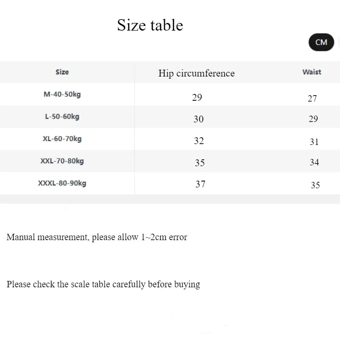Image resolution: width=340 pixels, height=340 pixels.
Task: Click the CM unit toggle button
Action: (321, 42)
